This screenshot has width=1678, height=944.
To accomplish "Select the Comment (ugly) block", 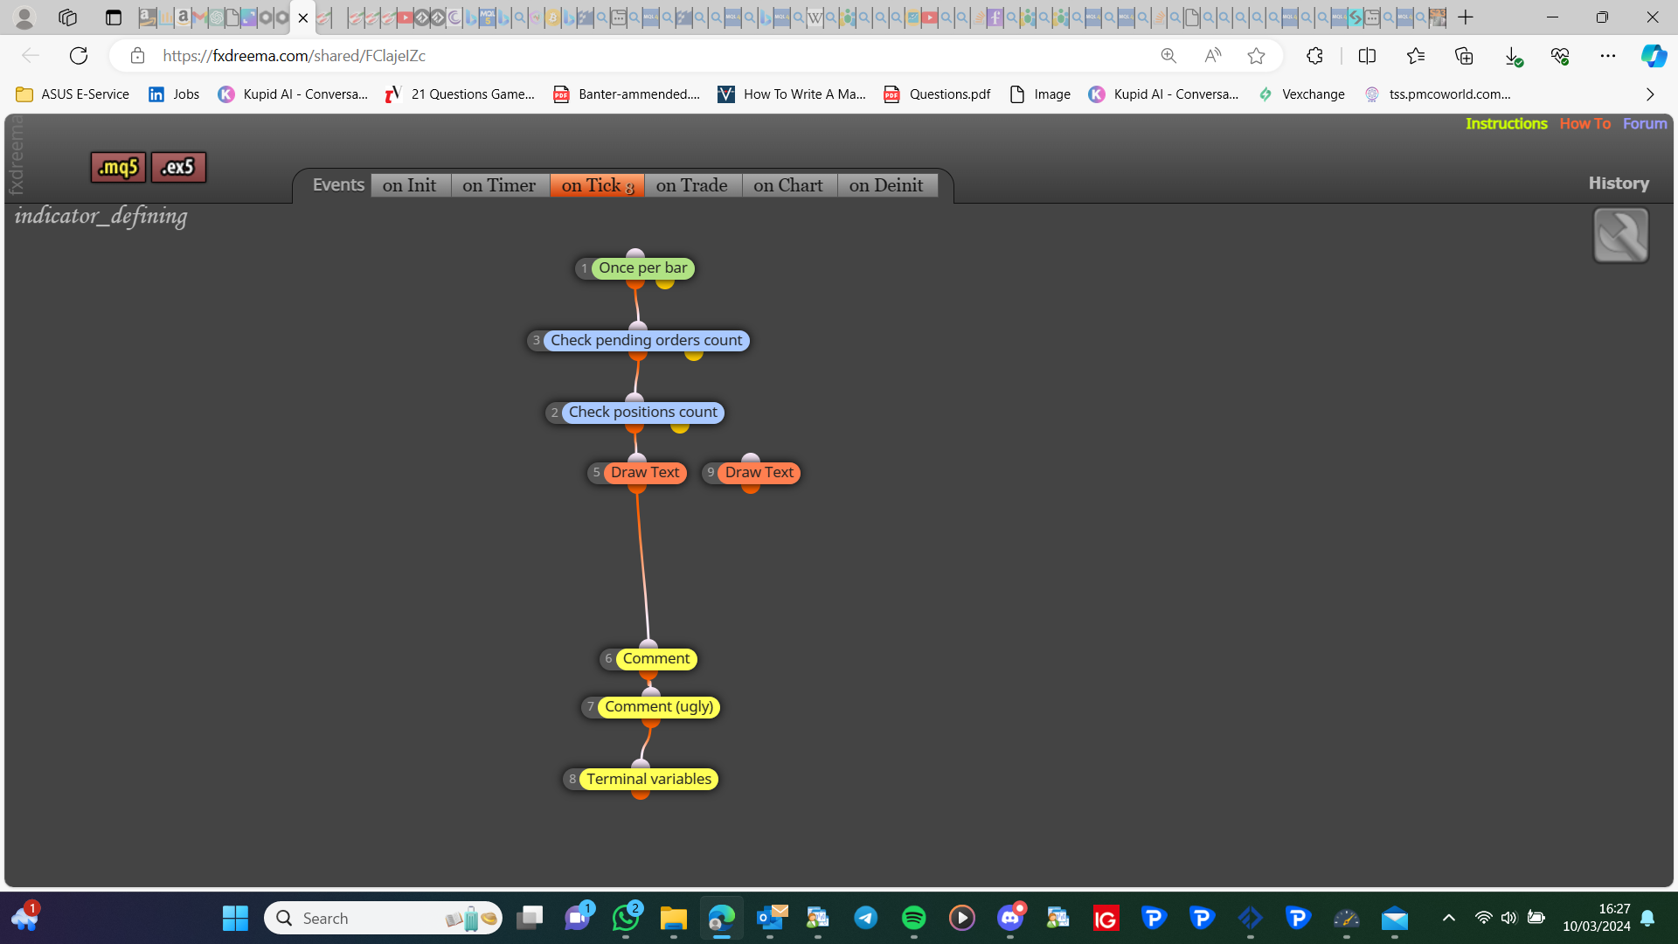I will [x=659, y=707].
